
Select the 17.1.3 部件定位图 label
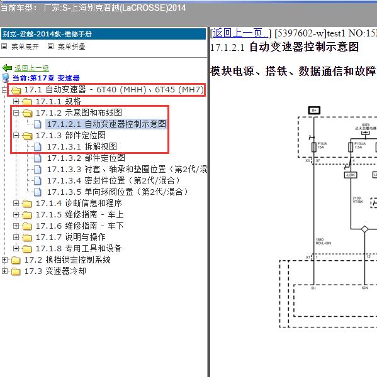pyautogui.click(x=70, y=135)
